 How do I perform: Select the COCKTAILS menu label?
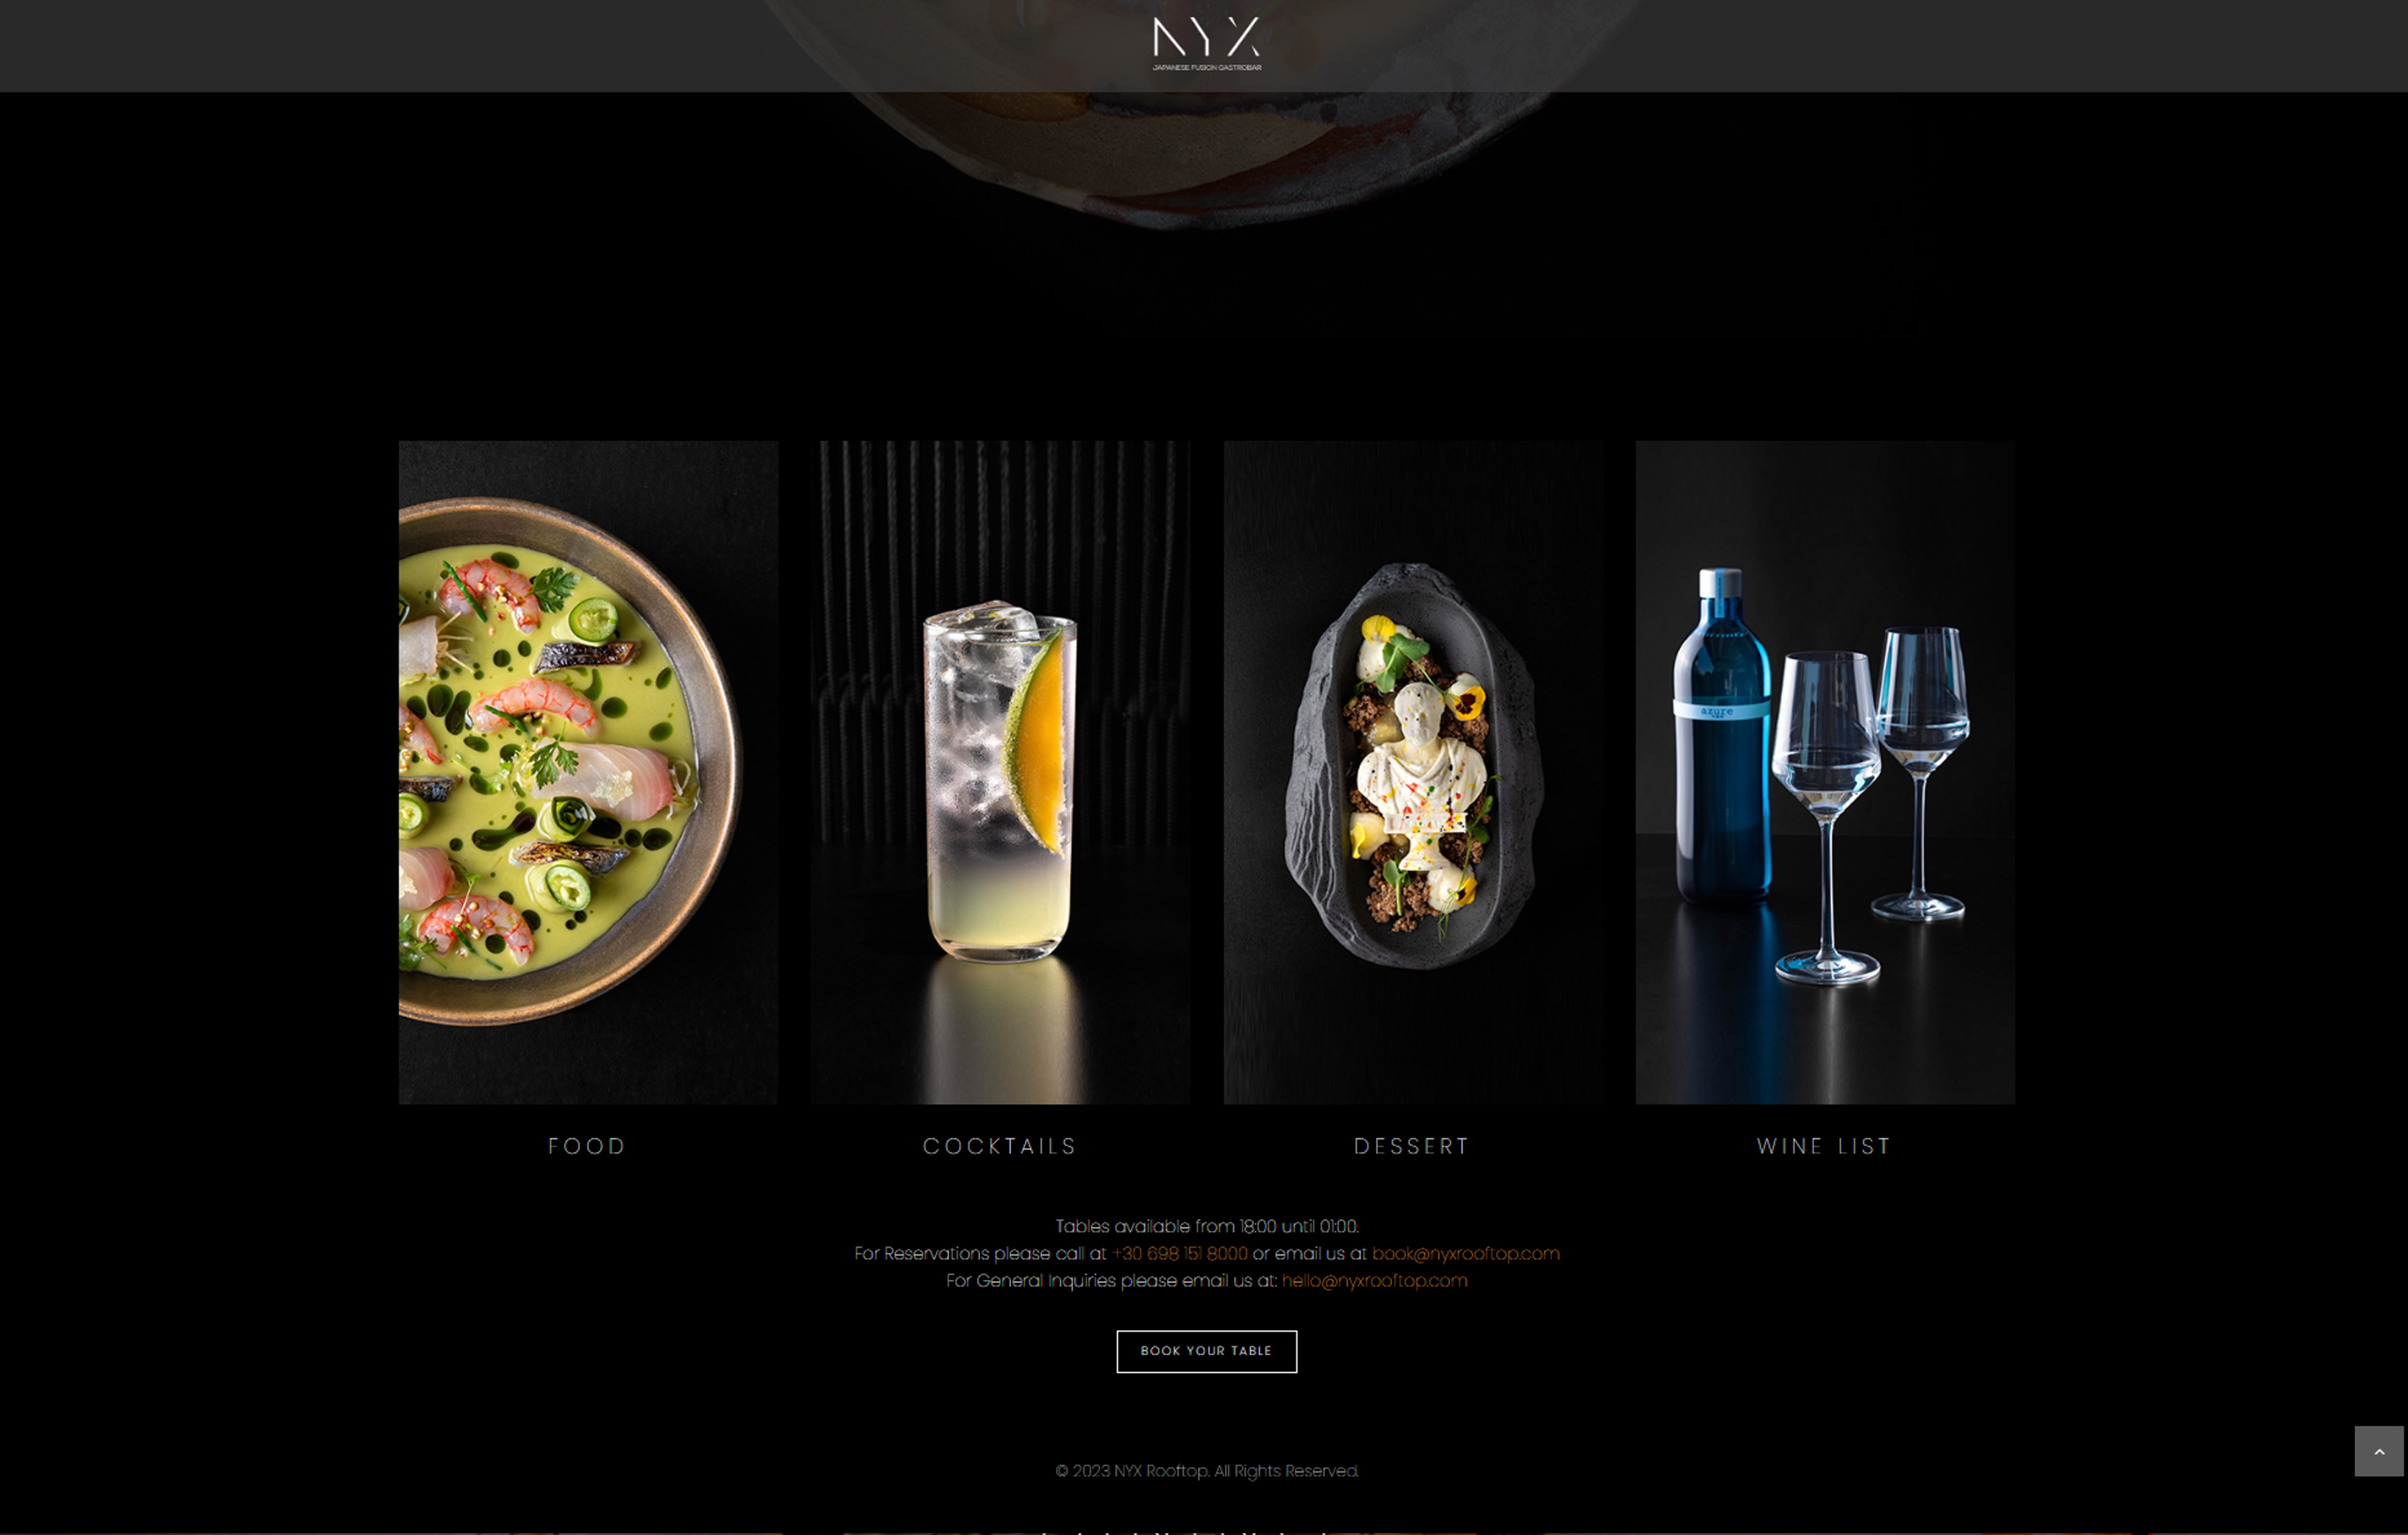click(x=1000, y=1146)
